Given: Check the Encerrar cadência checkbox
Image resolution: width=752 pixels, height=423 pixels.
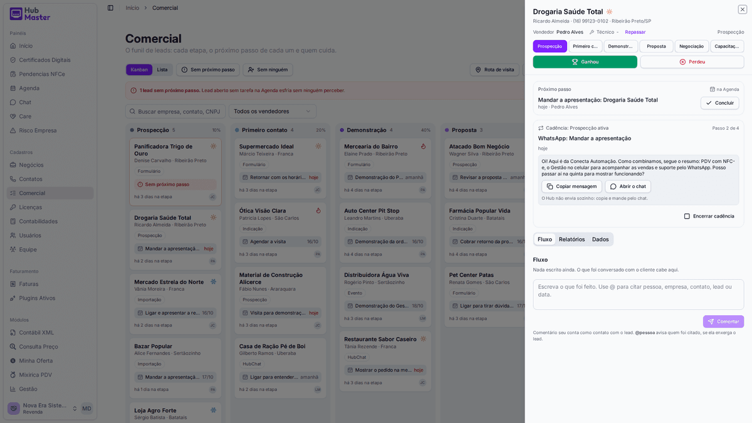Looking at the screenshot, I should [x=687, y=216].
